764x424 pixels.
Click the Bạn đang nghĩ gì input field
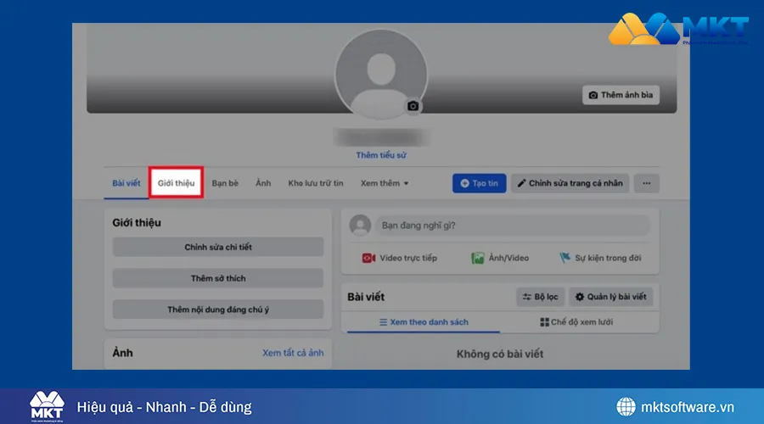point(513,226)
